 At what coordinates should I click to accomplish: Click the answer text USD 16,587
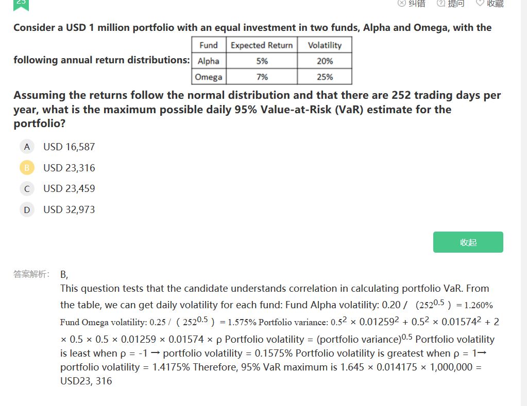69,147
